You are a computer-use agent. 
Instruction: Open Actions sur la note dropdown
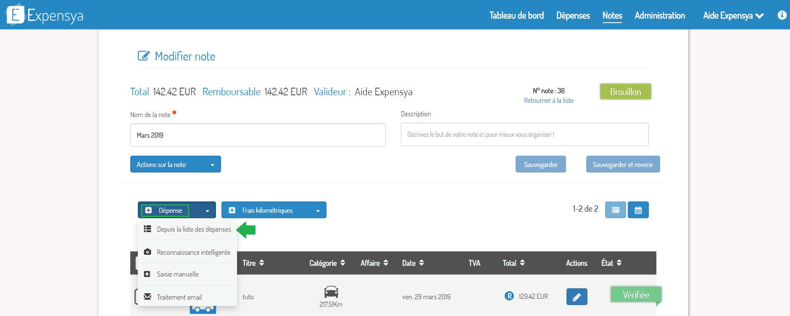[x=175, y=165]
